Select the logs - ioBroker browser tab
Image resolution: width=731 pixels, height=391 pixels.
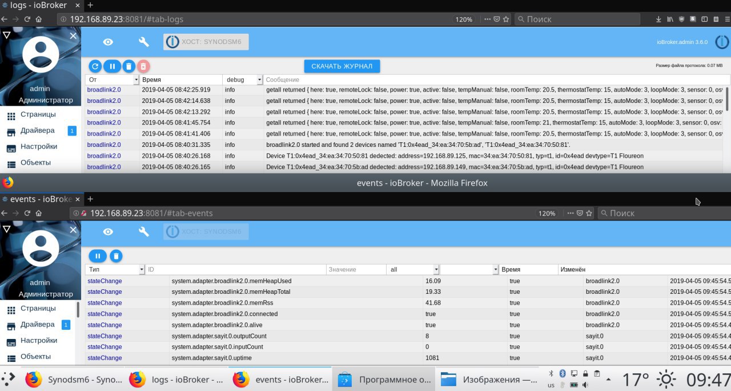tap(41, 5)
